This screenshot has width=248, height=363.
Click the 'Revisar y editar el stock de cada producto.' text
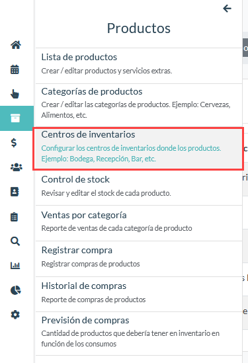106,193
